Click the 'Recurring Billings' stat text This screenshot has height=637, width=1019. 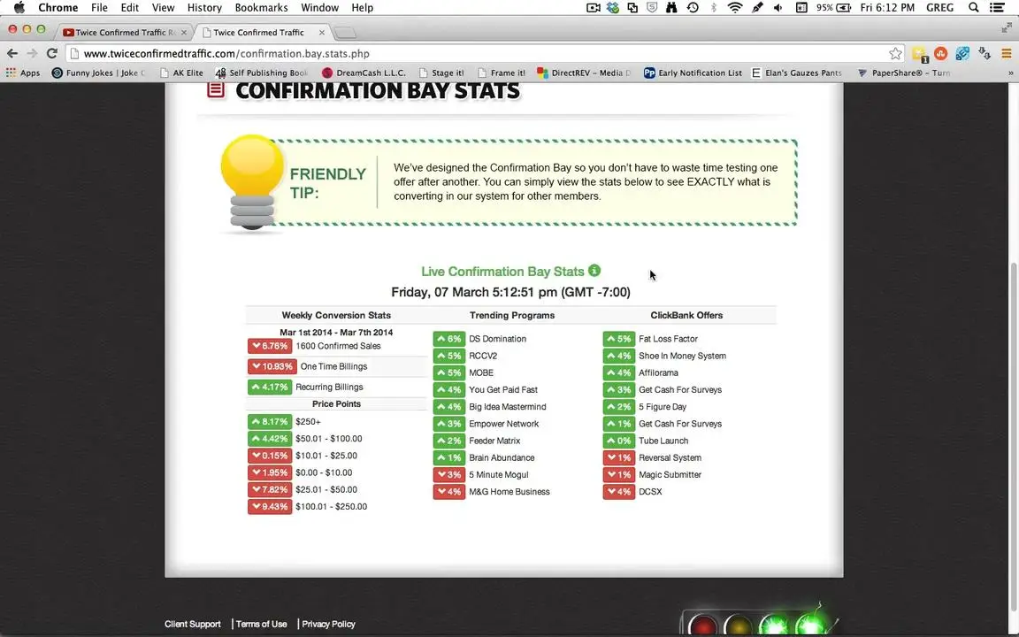(329, 387)
